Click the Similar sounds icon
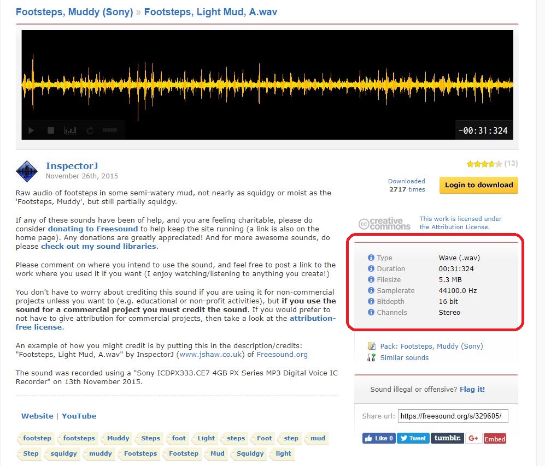This screenshot has height=466, width=545. pos(372,357)
